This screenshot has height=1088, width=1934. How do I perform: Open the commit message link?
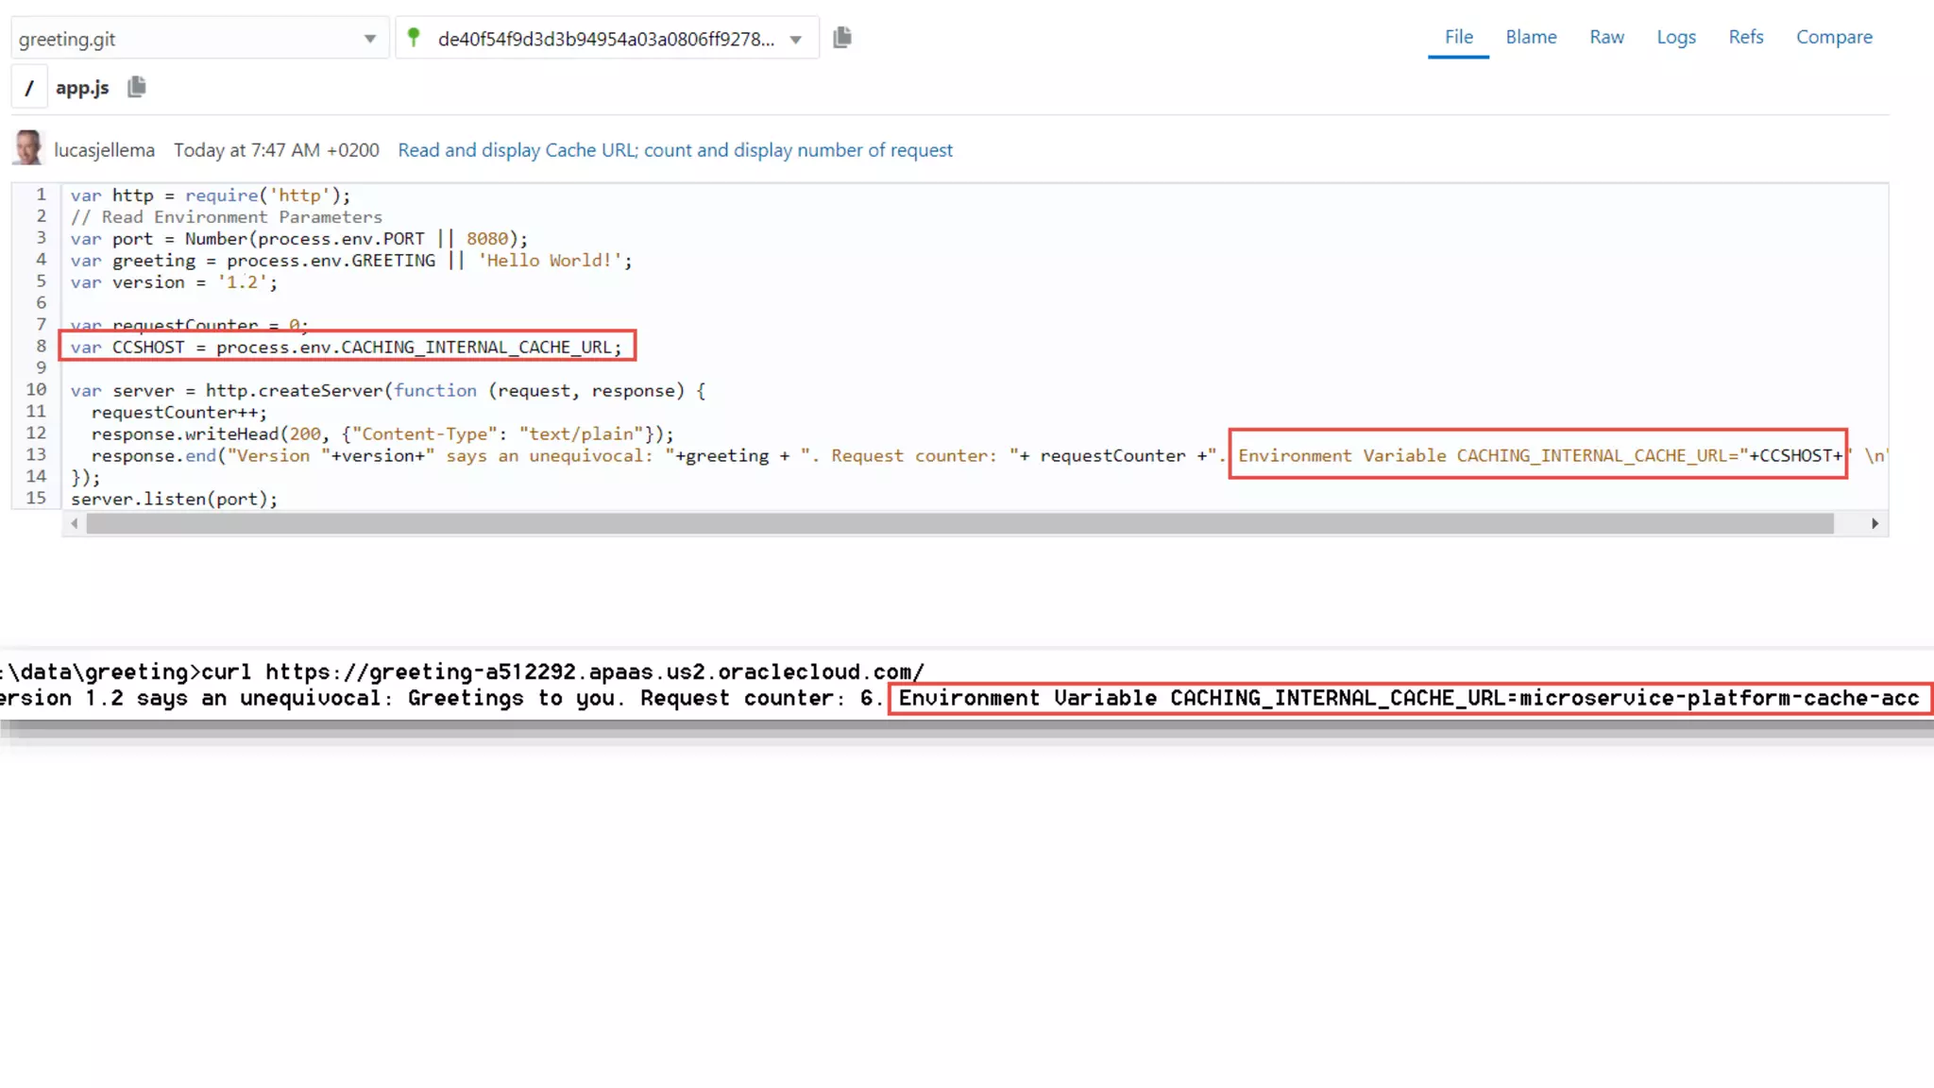pos(675,150)
